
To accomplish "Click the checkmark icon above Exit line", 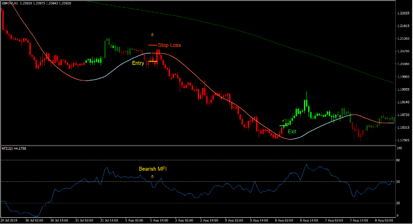I will tap(284, 121).
